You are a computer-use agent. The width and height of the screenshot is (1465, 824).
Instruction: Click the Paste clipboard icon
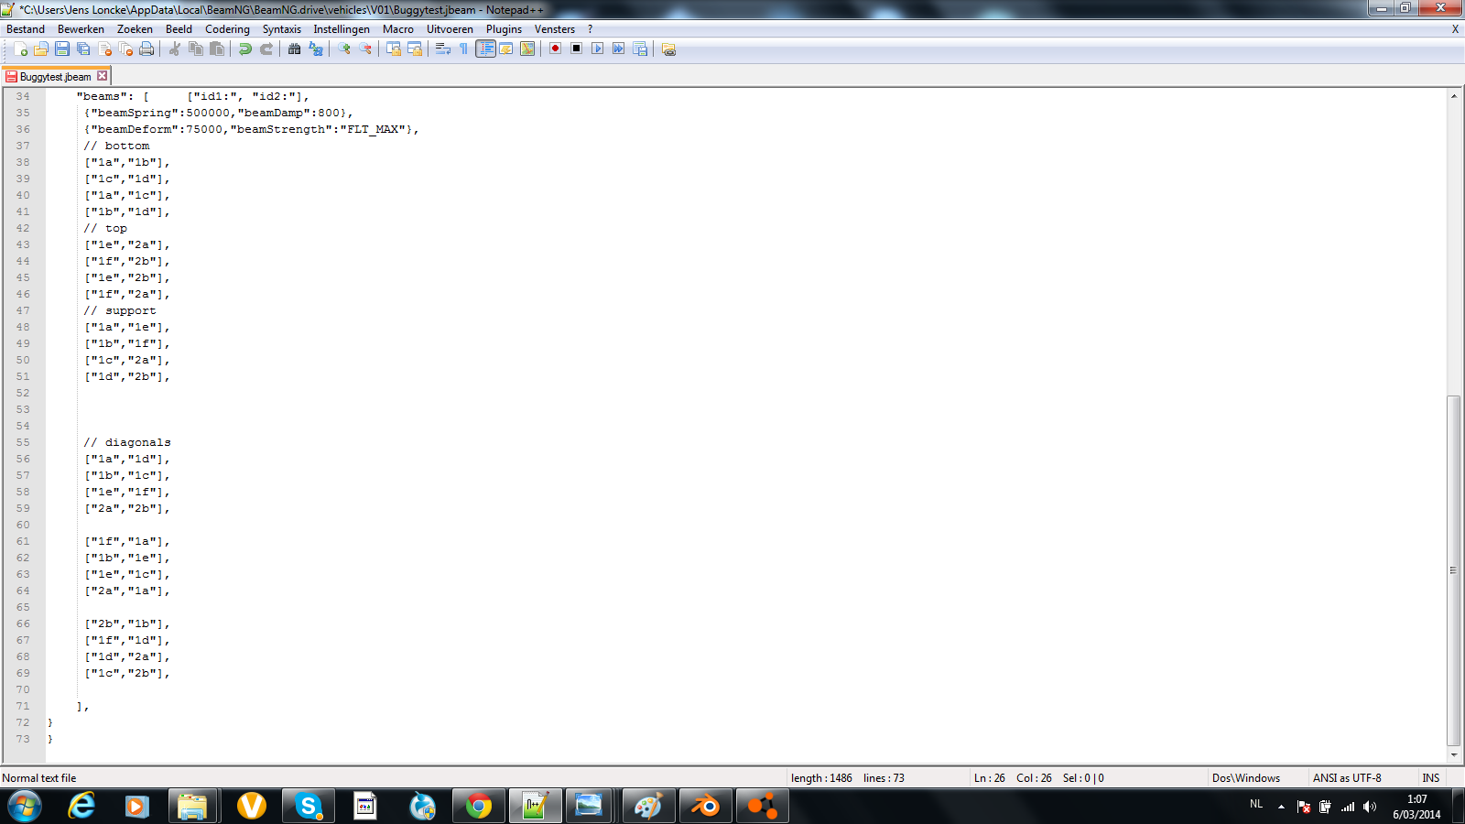[x=217, y=49]
